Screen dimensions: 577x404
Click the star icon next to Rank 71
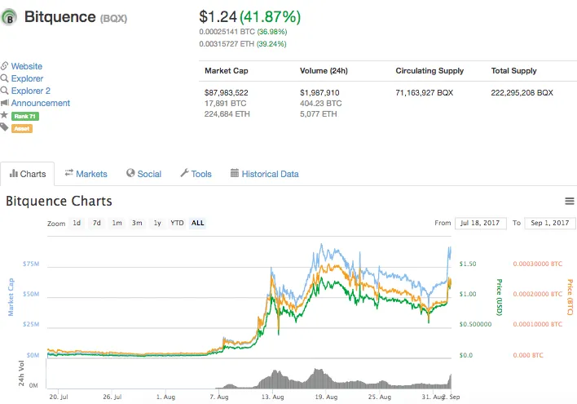[x=4, y=115]
